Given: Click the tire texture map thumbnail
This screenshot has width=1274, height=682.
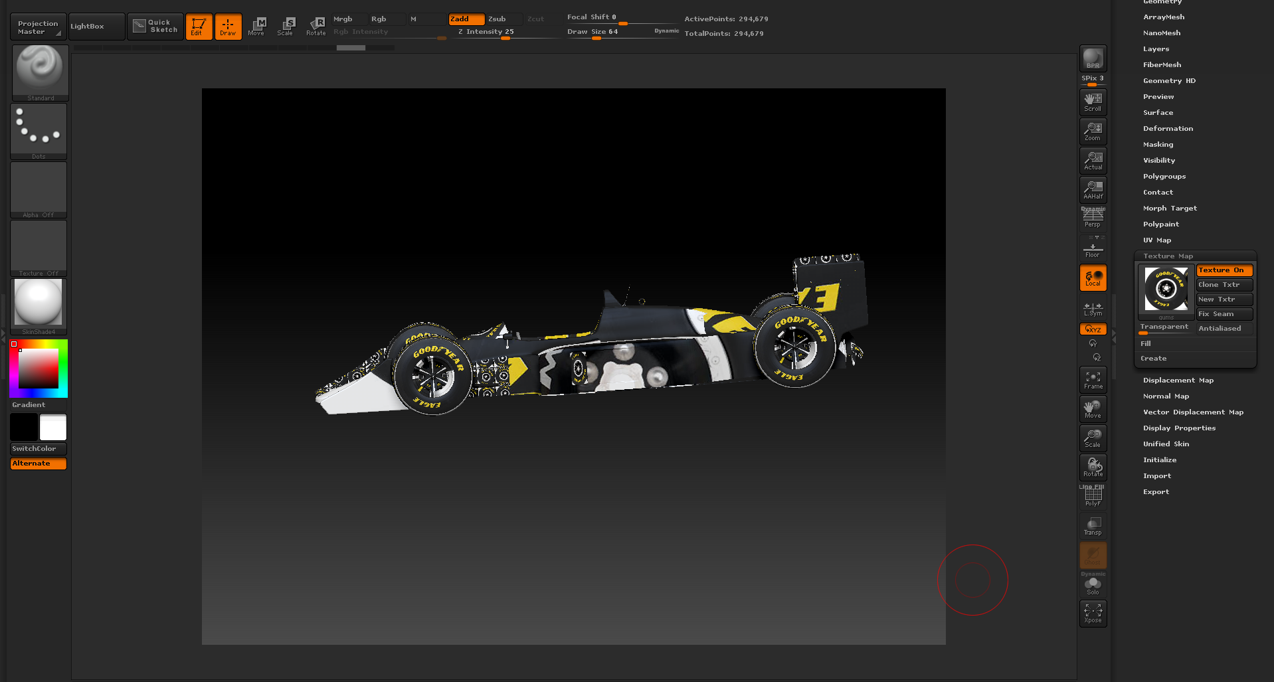Looking at the screenshot, I should coord(1166,290).
